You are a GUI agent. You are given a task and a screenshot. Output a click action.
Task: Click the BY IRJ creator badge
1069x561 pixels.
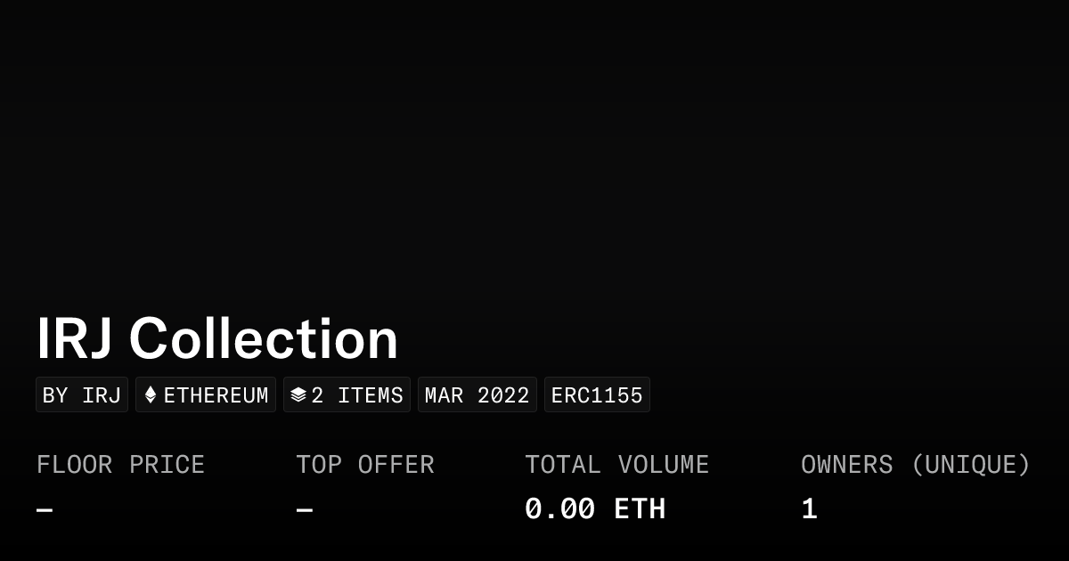[82, 395]
